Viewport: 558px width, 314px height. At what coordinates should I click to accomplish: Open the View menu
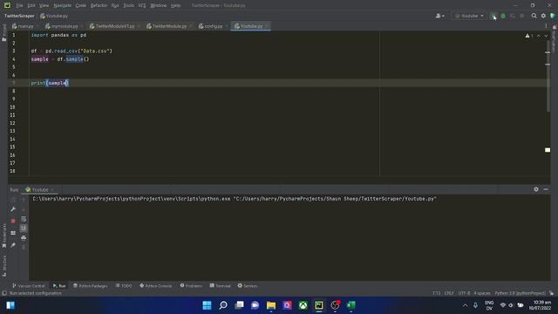[x=44, y=5]
